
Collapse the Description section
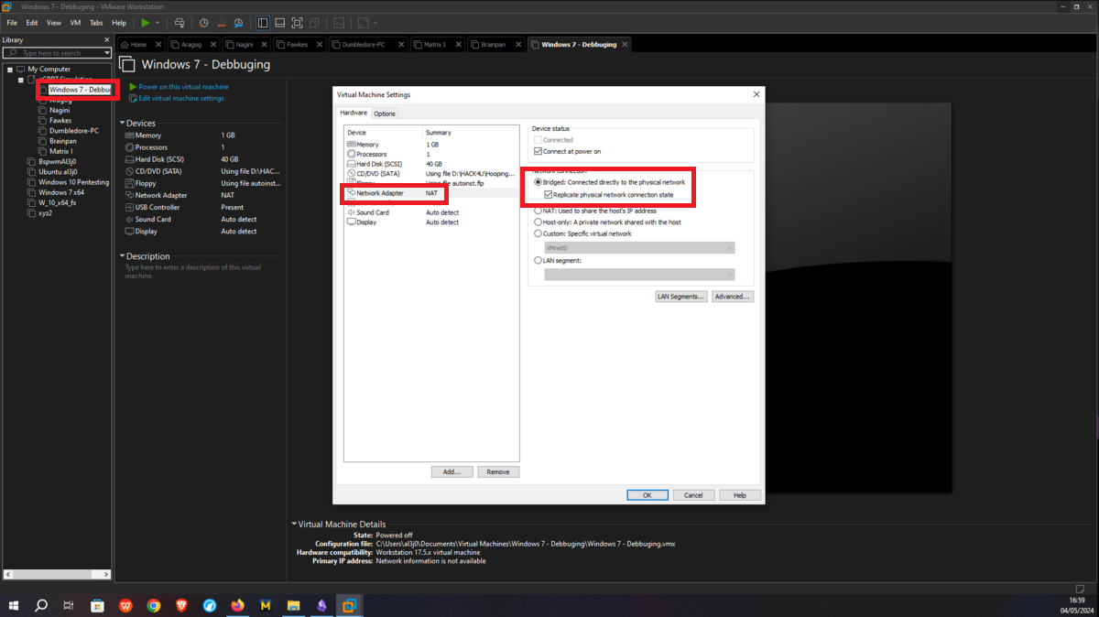(x=123, y=256)
